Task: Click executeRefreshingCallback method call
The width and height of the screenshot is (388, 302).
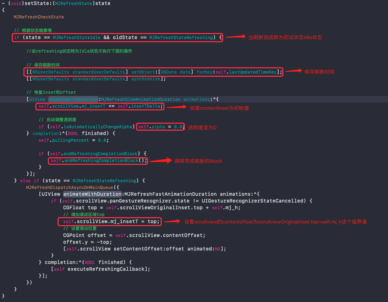Action: (x=106, y=269)
